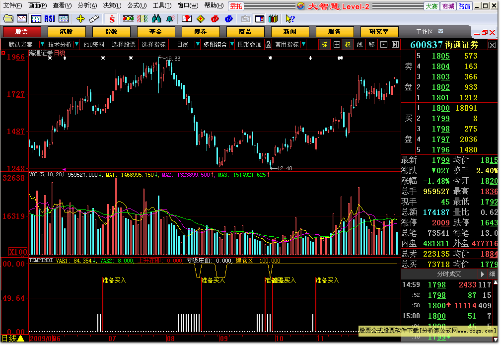Open the 工作区 workspace dropdown

tap(440, 31)
